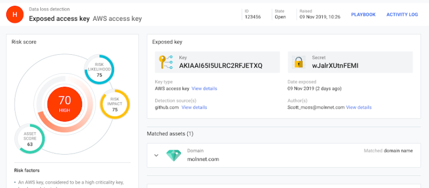Click the orange risk score progress arc
This screenshot has height=188, width=429.
pos(65,122)
